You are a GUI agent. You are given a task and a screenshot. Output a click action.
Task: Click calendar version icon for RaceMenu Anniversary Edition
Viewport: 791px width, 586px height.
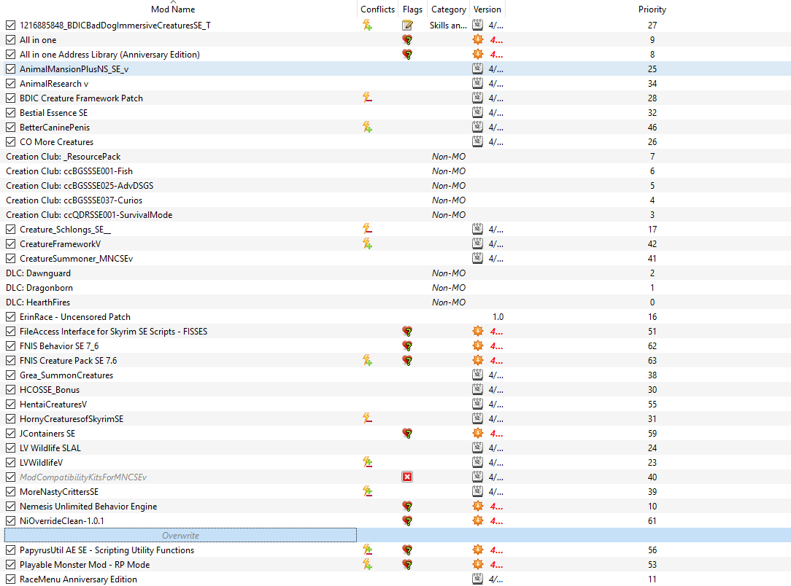point(478,579)
